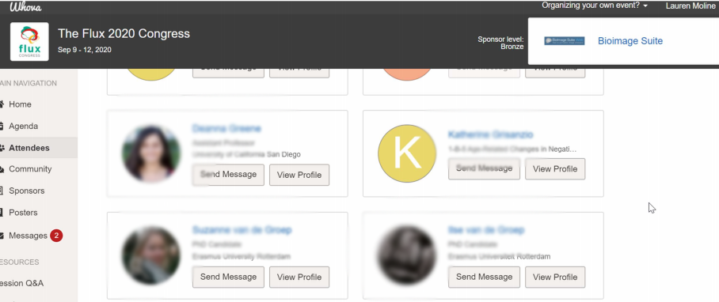The height and width of the screenshot is (302, 719).
Task: Open the Lauren Moline user menu
Action: [x=690, y=6]
